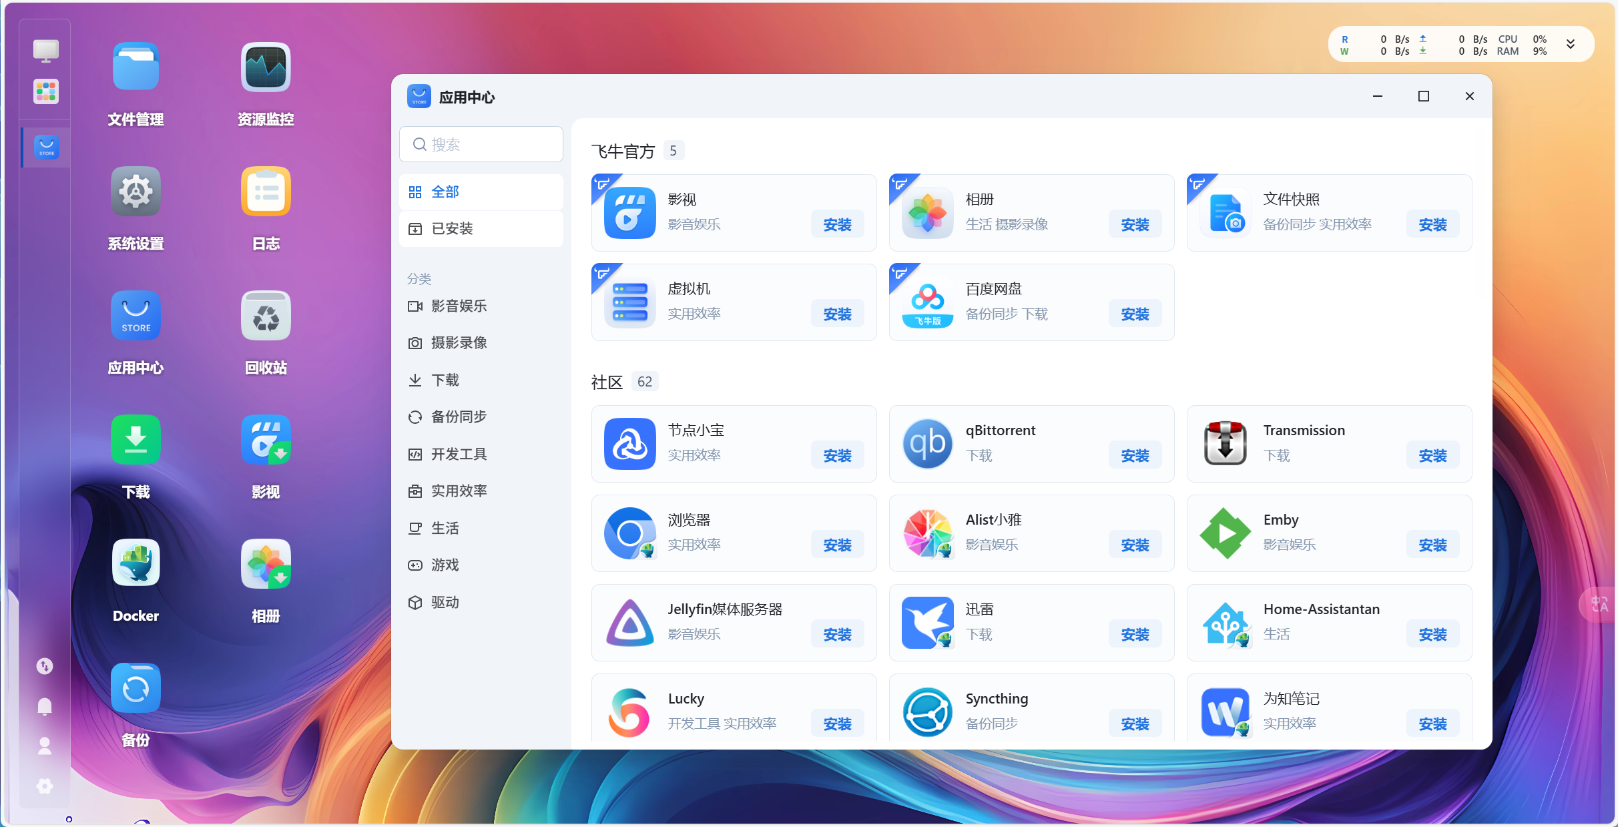Install the Syncthing app

[1135, 724]
